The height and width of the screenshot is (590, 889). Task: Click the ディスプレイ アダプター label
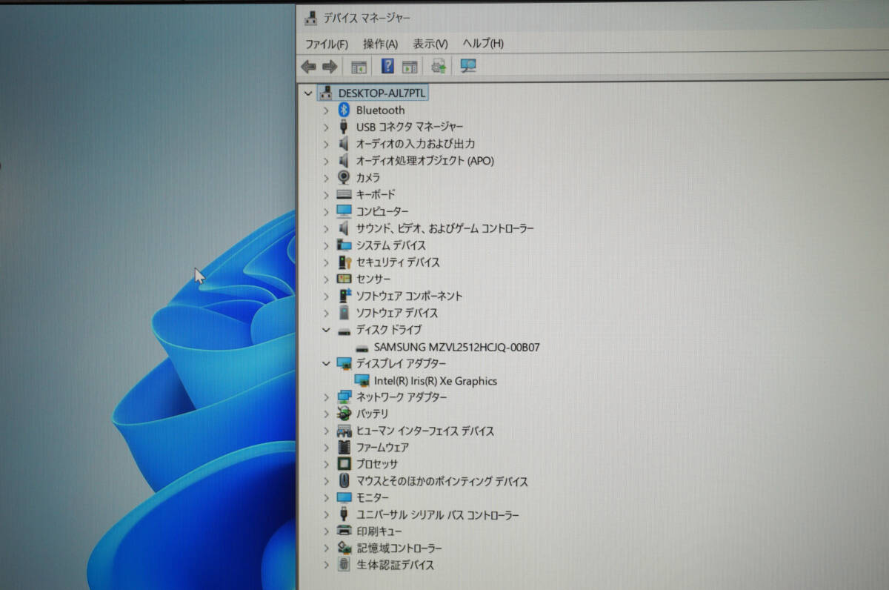point(402,363)
